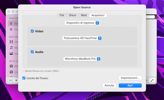Click the blue Apri button

130,86
